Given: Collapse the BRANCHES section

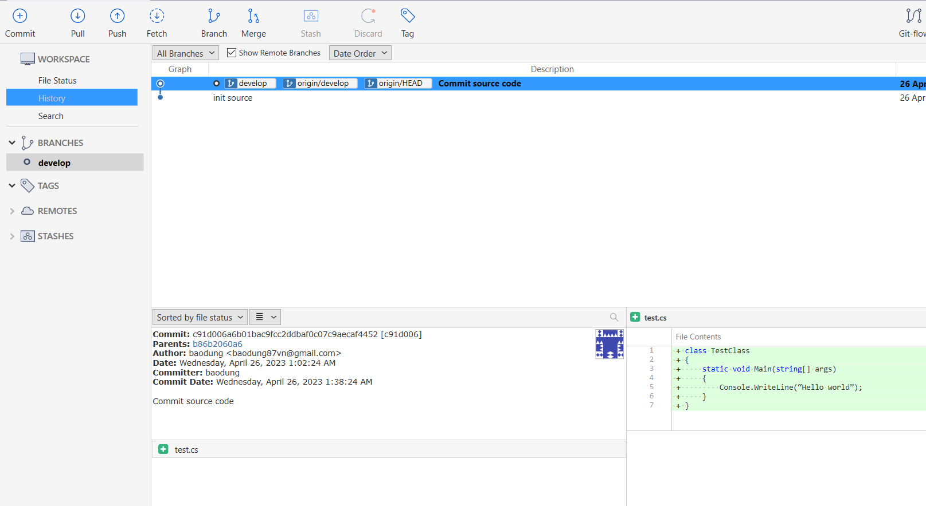Looking at the screenshot, I should pos(12,143).
